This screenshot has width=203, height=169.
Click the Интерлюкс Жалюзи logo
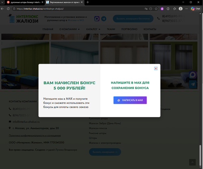point(23,19)
